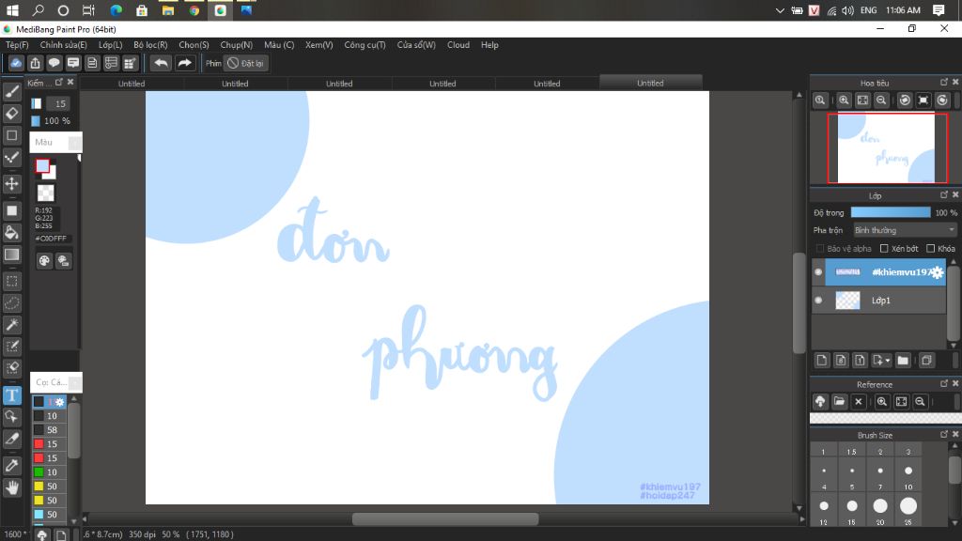The height and width of the screenshot is (541, 962).
Task: Select the Eyedropper tool
Action: coord(11,466)
